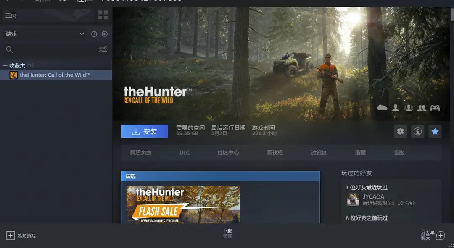The height and width of the screenshot is (248, 454).
Task: Toggle the favorite star icon
Action: (x=435, y=132)
